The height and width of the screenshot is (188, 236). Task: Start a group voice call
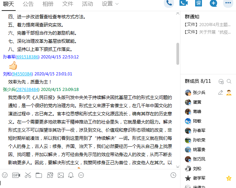(x=169, y=3)
